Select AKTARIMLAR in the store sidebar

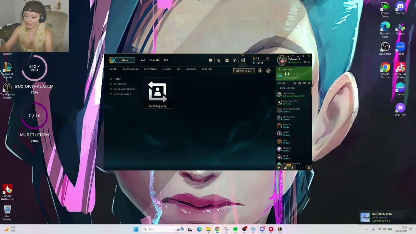(120, 84)
